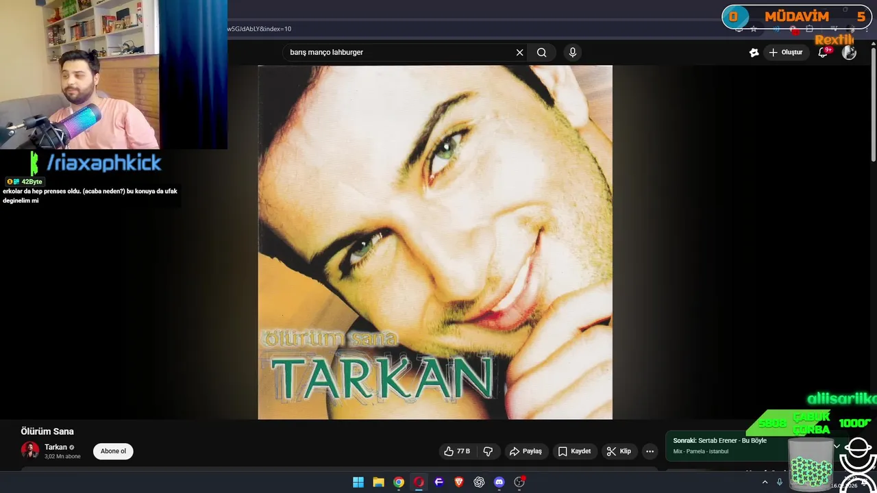Open the Tarkan channel name link

[56, 447]
